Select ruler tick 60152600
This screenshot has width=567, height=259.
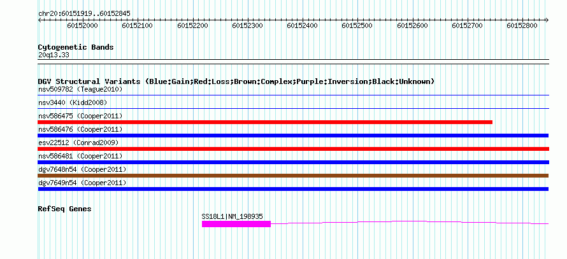pyautogui.click(x=413, y=26)
